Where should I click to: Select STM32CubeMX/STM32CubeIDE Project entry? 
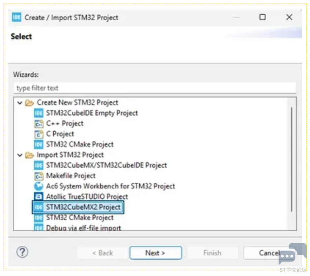point(107,166)
